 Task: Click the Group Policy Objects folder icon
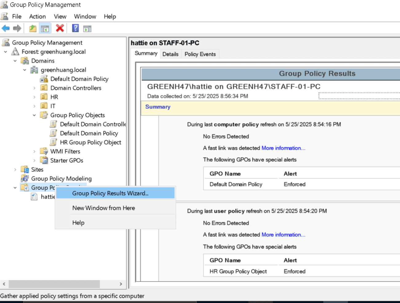(x=44, y=115)
